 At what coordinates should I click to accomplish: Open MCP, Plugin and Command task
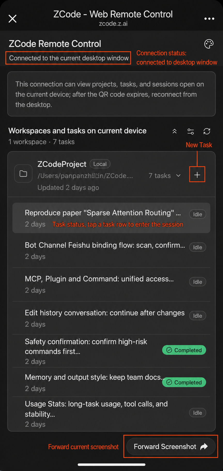click(x=111, y=284)
